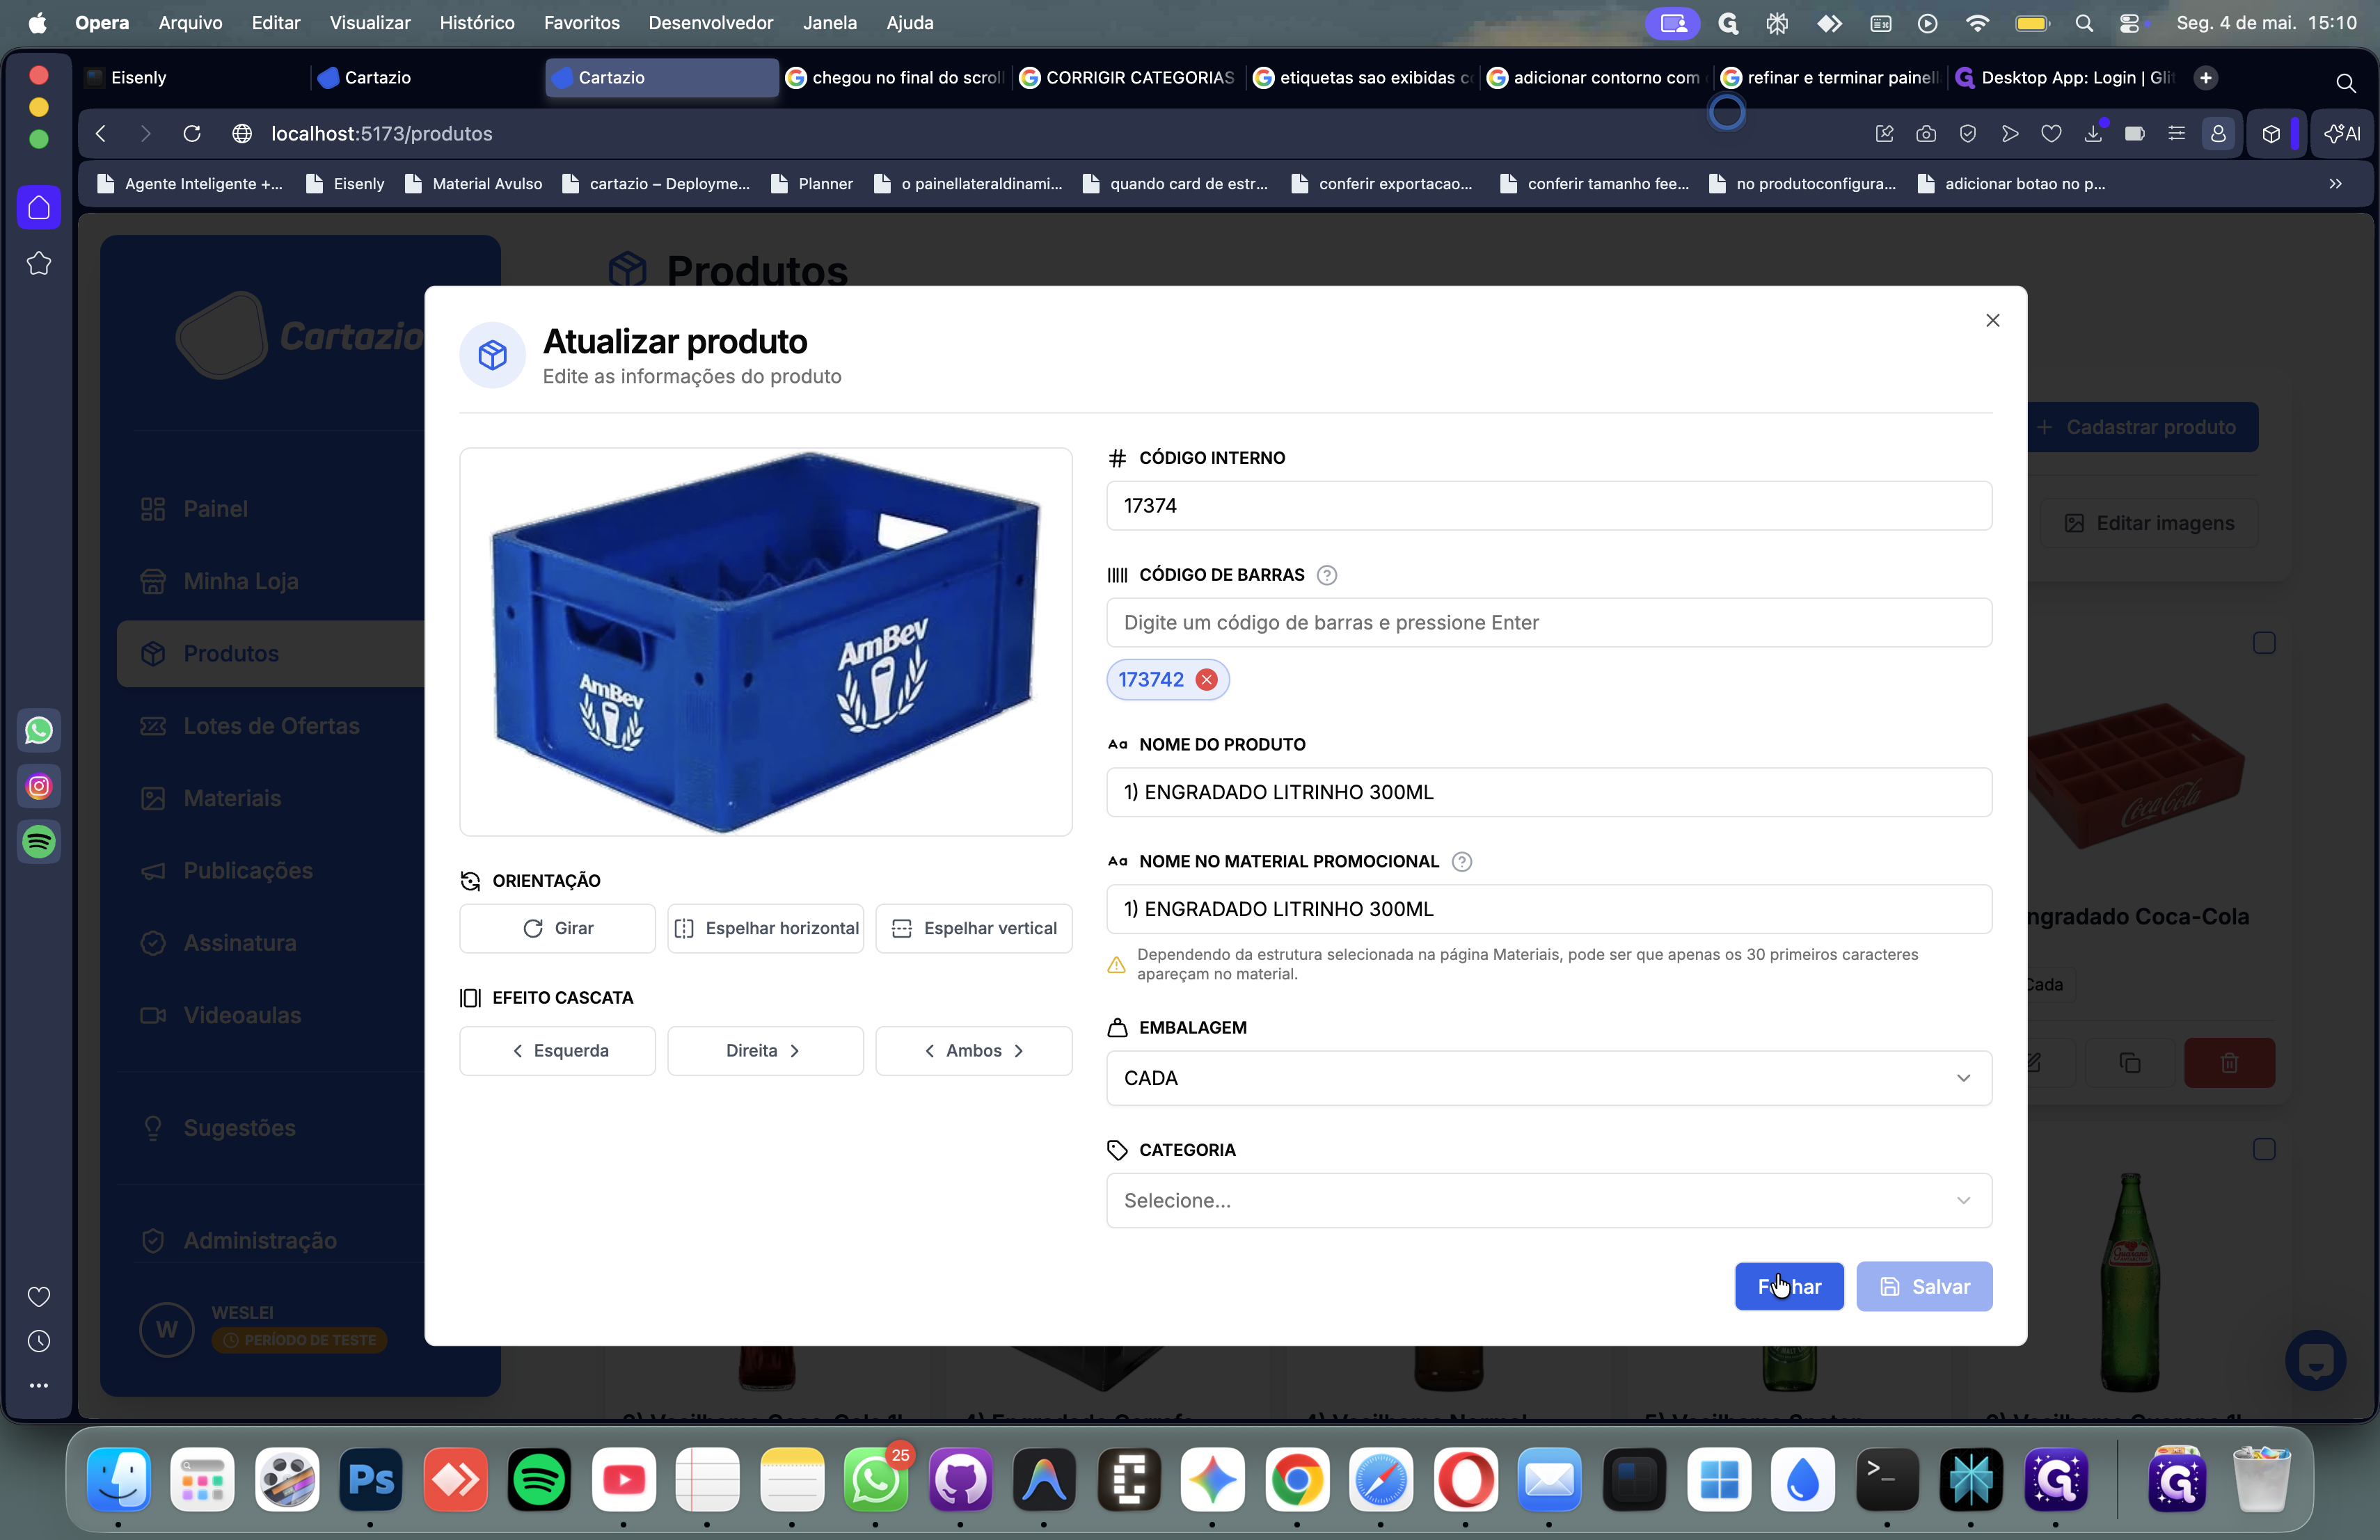Toggle checkbox on green bottle card

[x=2264, y=1149]
